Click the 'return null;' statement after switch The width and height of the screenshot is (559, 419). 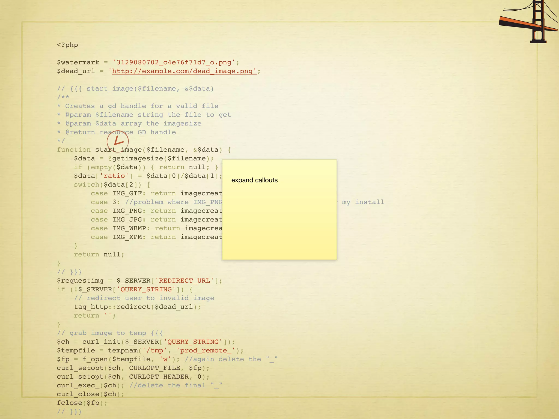pos(99,255)
